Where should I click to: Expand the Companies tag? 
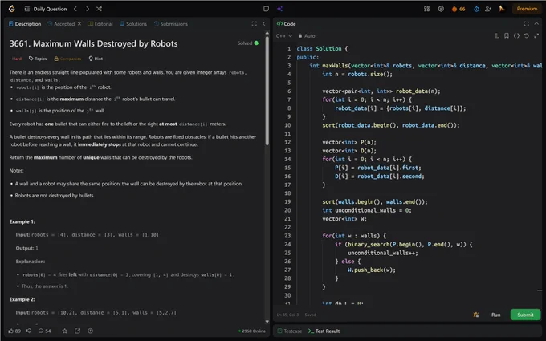point(67,59)
